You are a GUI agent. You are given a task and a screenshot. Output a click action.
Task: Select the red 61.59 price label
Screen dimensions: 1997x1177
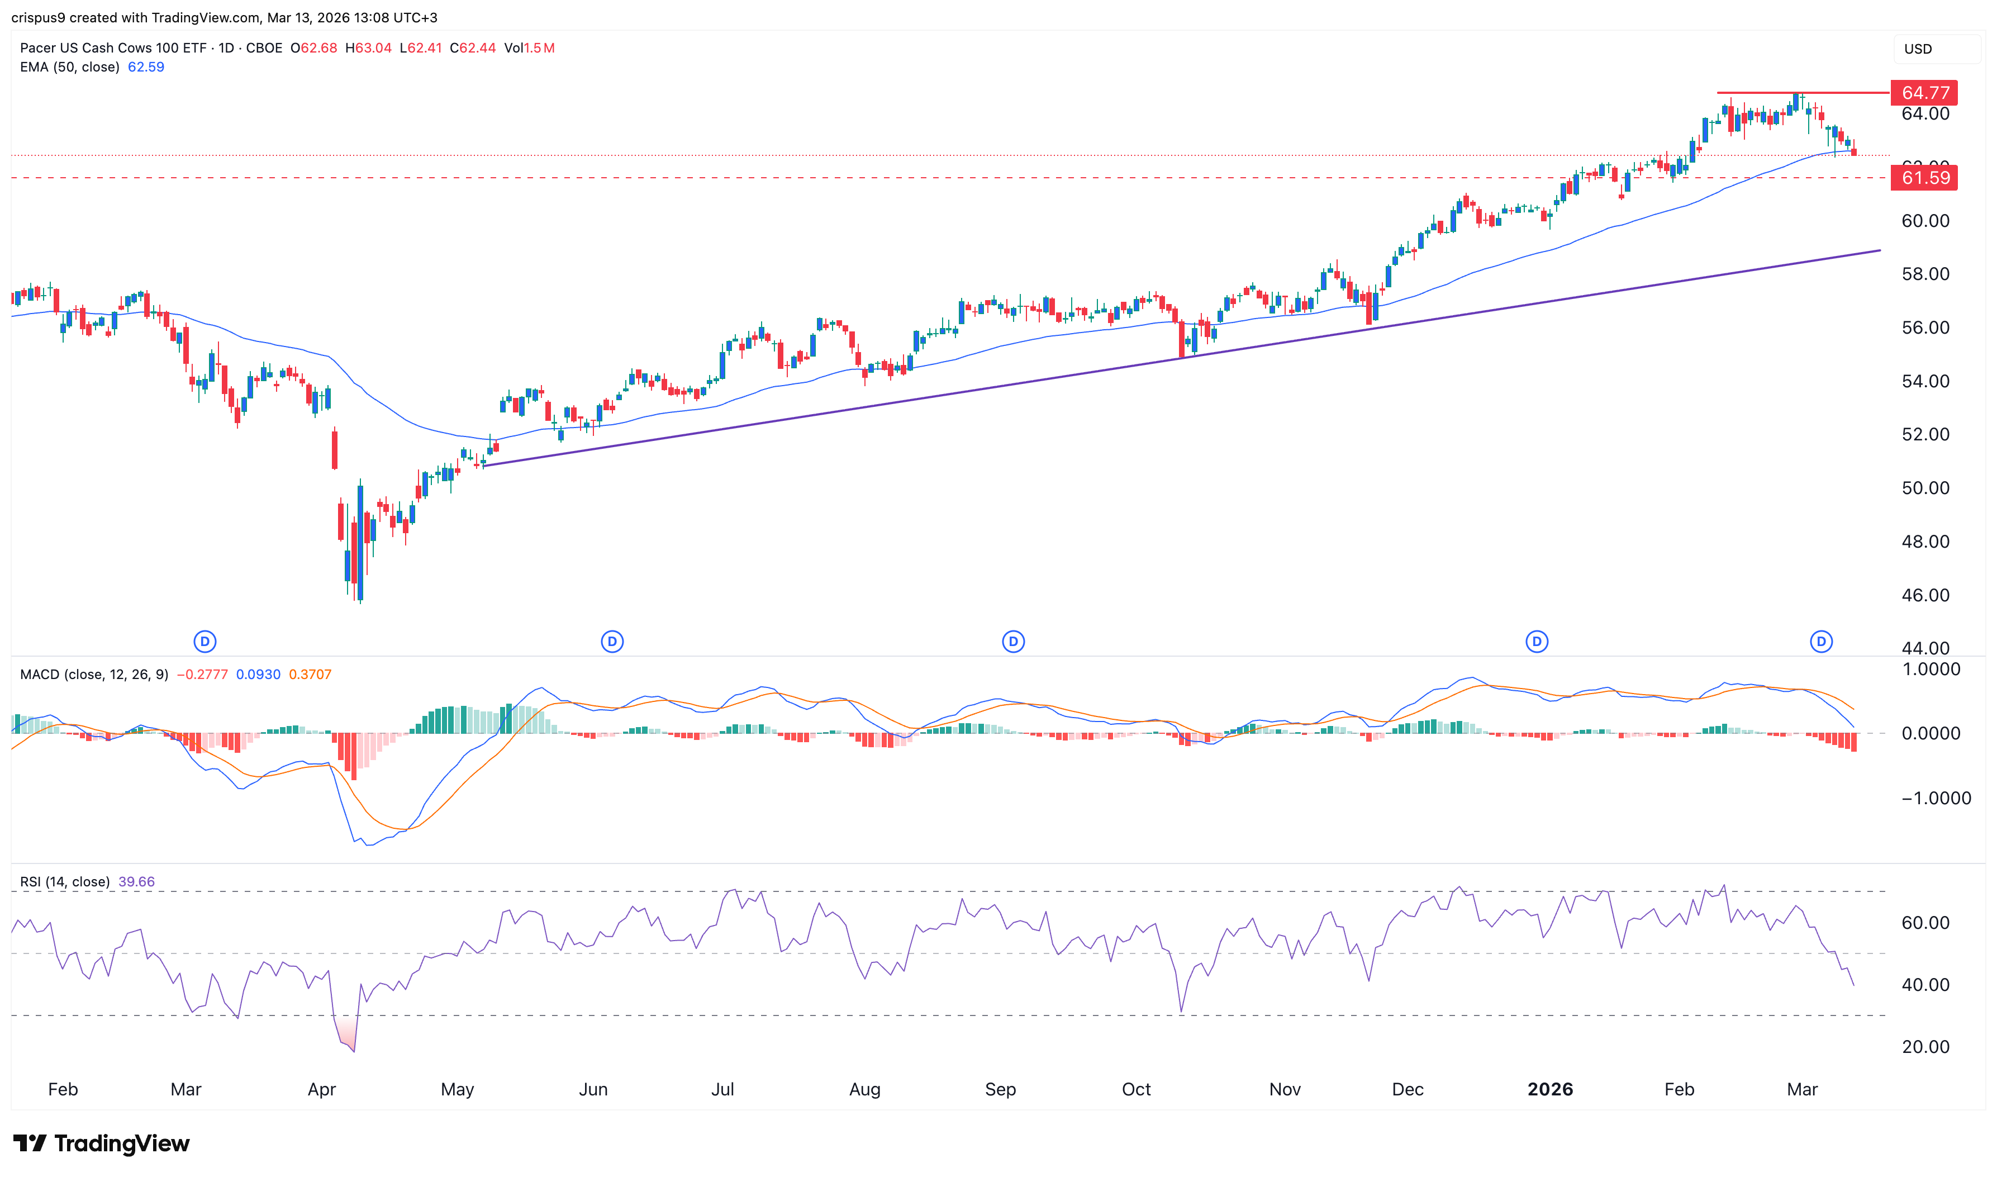1923,178
